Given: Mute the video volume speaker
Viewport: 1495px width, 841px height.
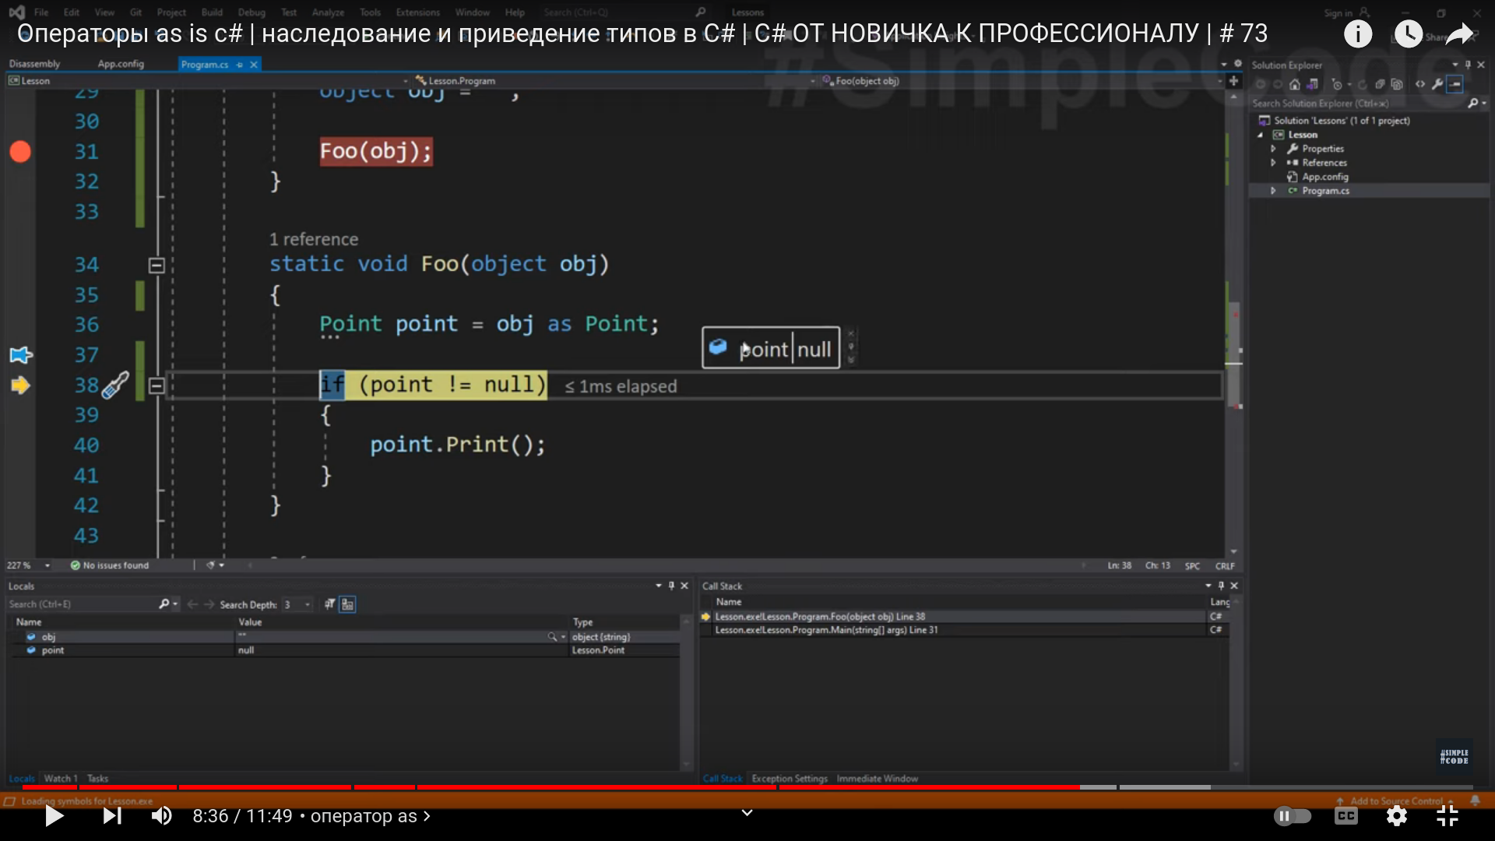Looking at the screenshot, I should coord(161,816).
